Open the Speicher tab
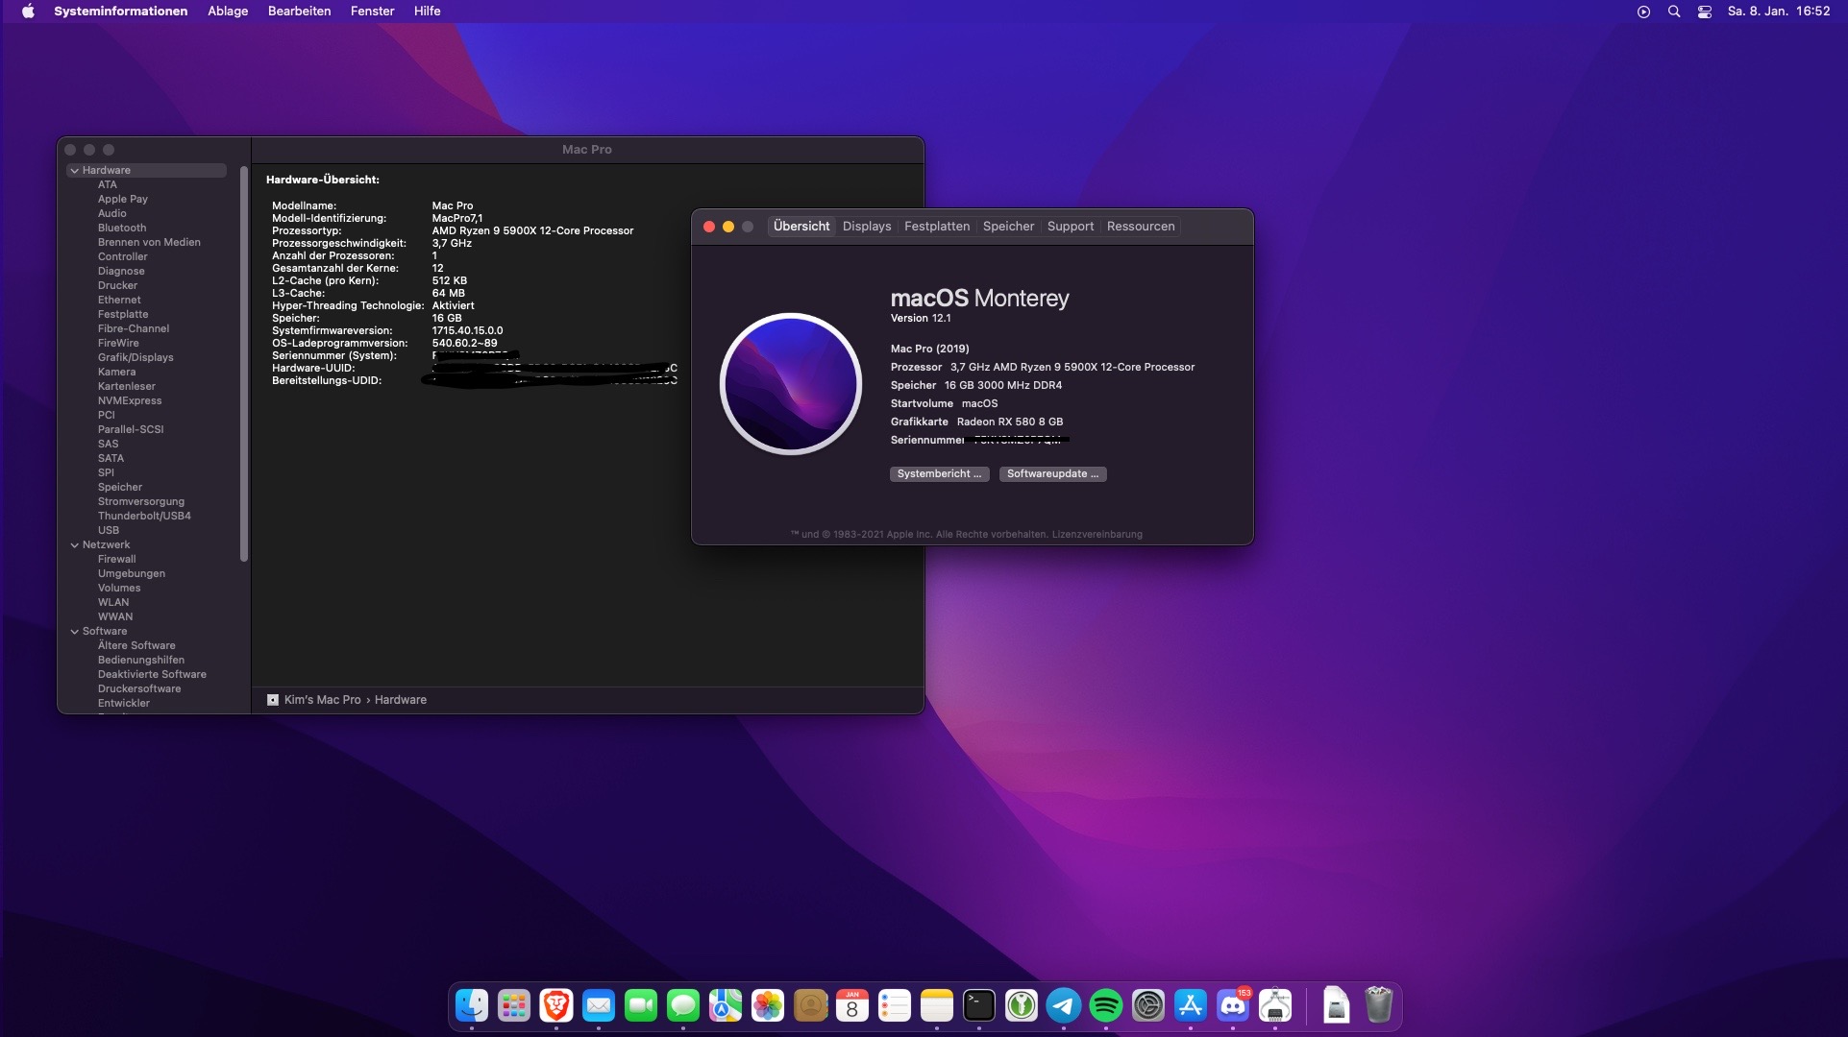The height and width of the screenshot is (1037, 1848). tap(1008, 227)
